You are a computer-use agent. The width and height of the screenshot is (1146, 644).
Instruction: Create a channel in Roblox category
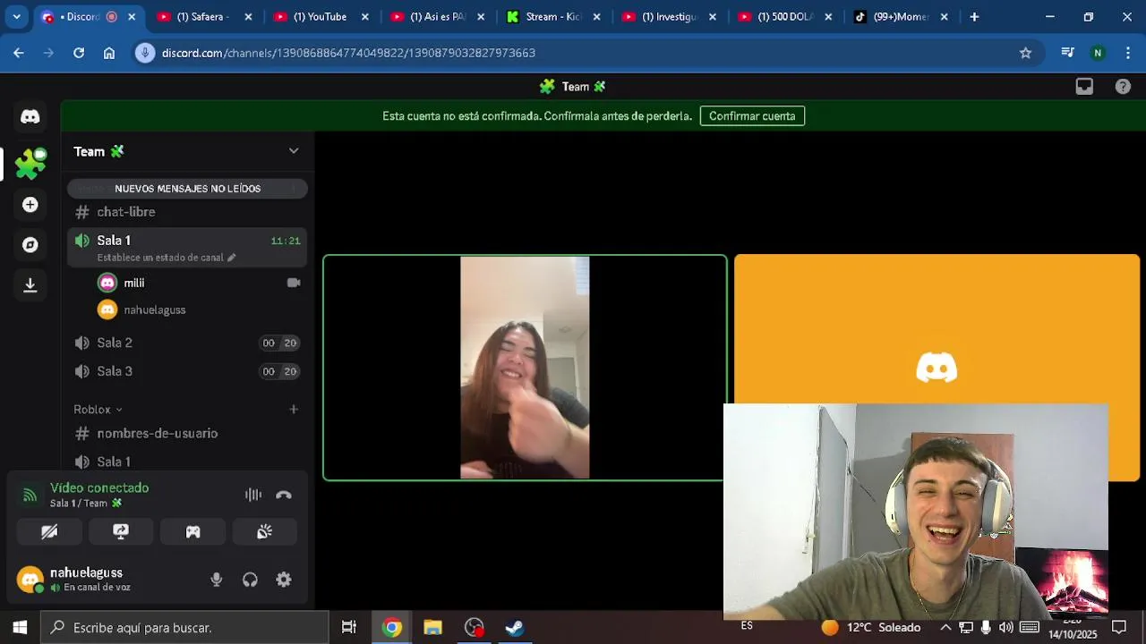click(x=293, y=410)
